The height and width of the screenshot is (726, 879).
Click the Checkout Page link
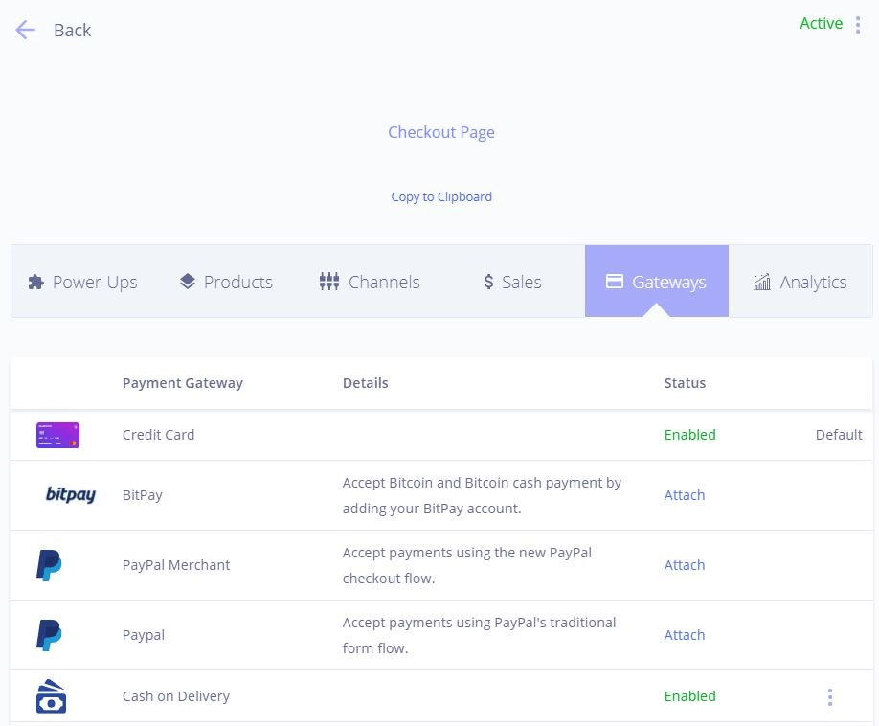coord(440,131)
